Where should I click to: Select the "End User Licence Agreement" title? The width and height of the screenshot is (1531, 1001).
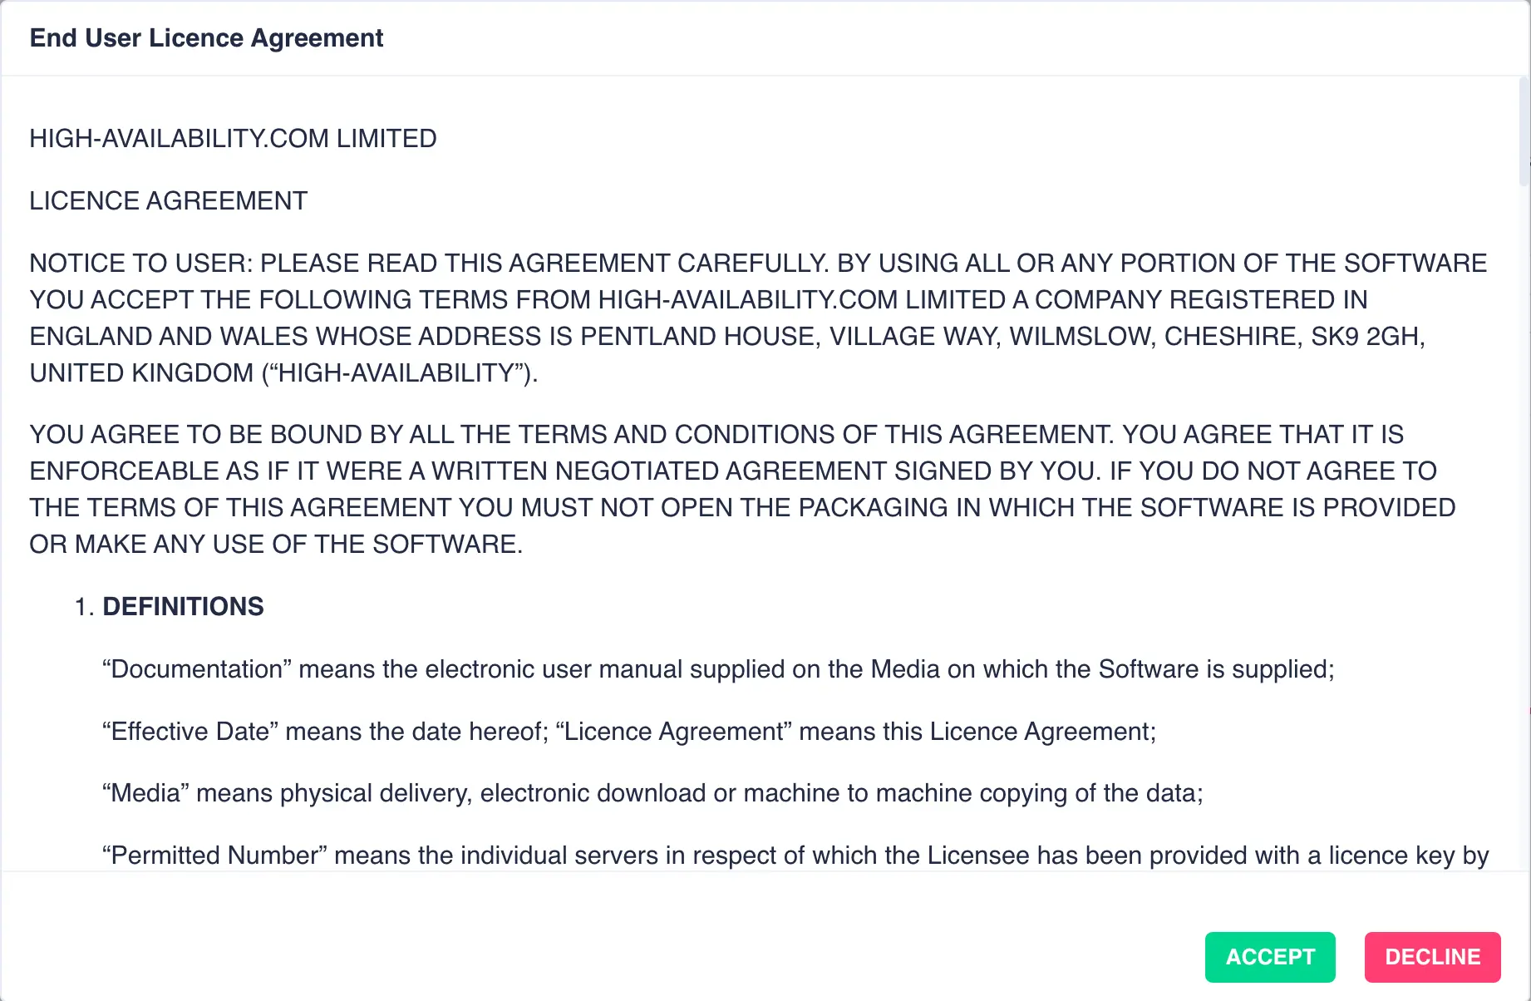point(206,37)
